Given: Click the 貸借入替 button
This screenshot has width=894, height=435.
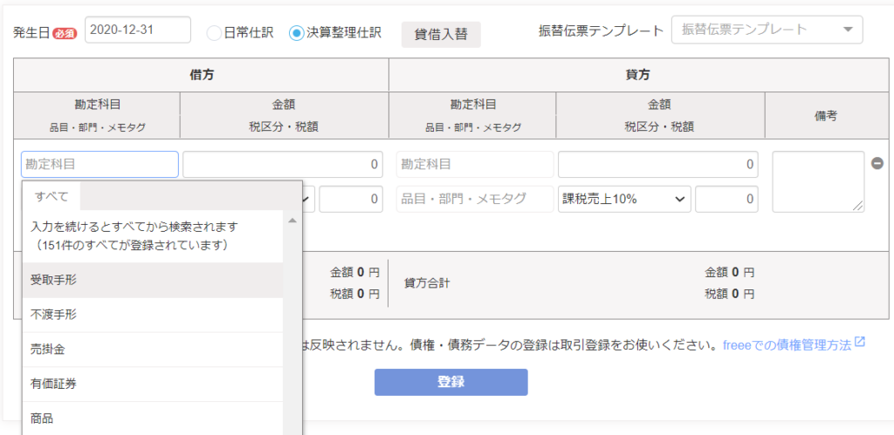Looking at the screenshot, I should tap(441, 34).
